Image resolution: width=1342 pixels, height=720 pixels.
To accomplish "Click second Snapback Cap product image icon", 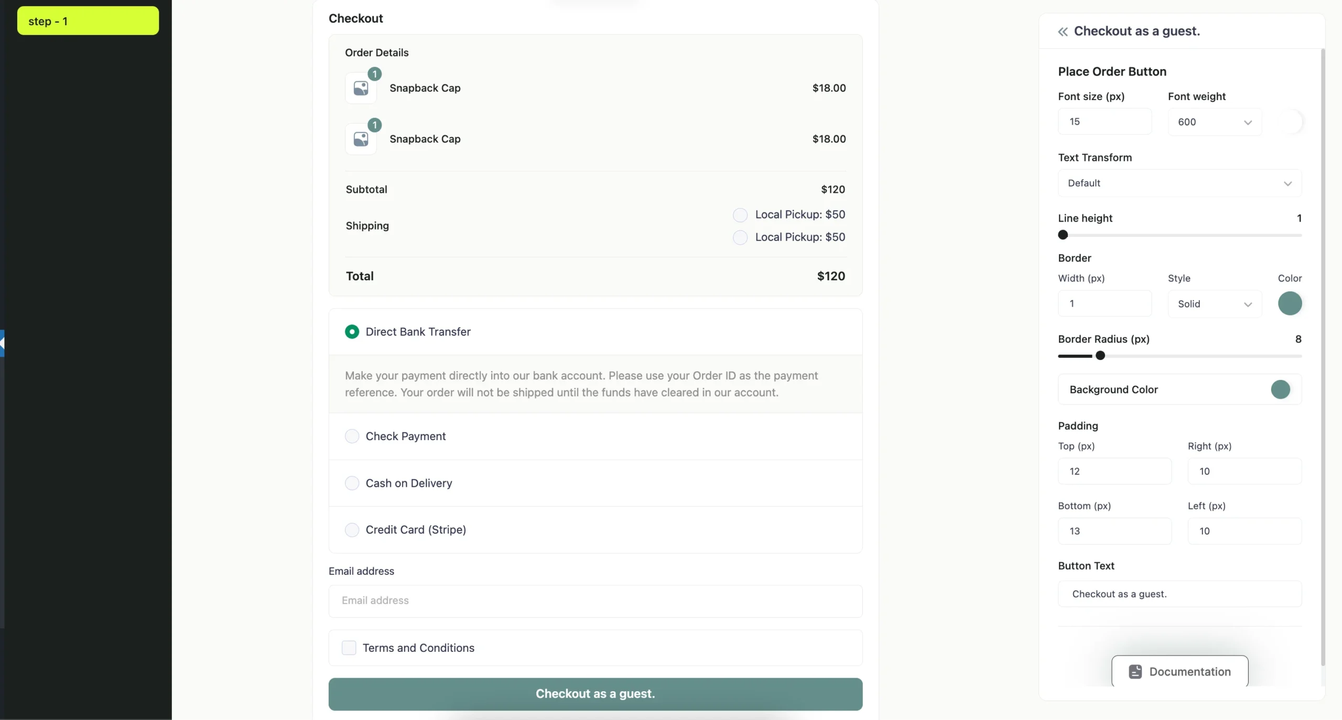I will click(361, 139).
